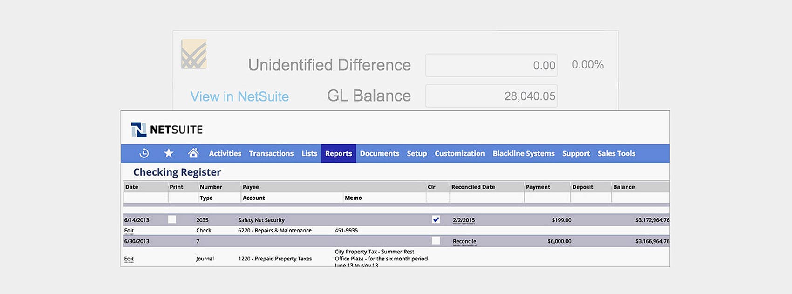Click the Unidentified Difference amount field
792x294 pixels.
[x=492, y=65]
